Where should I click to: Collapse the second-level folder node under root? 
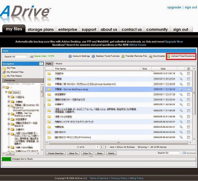click(x=6, y=92)
